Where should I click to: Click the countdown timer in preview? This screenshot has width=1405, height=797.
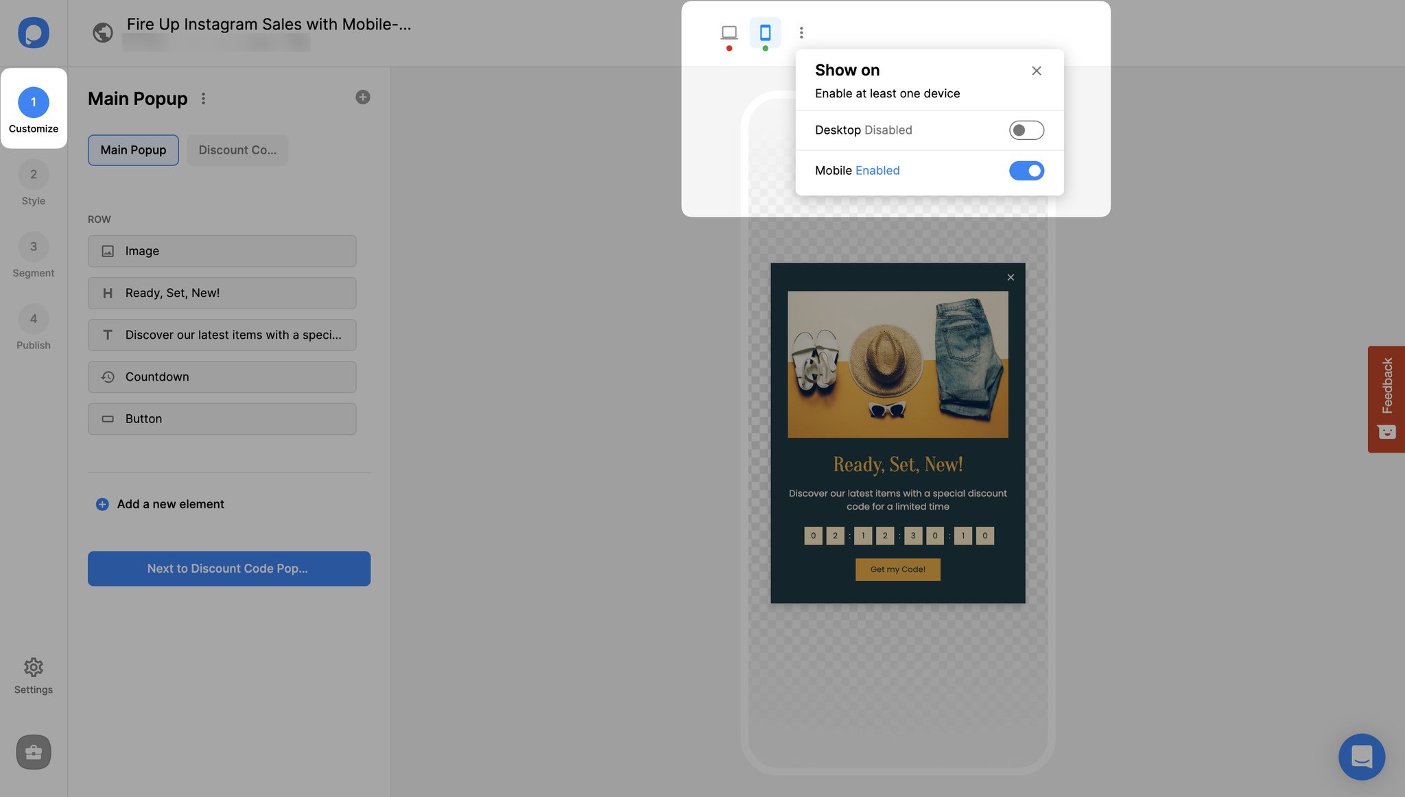899,536
